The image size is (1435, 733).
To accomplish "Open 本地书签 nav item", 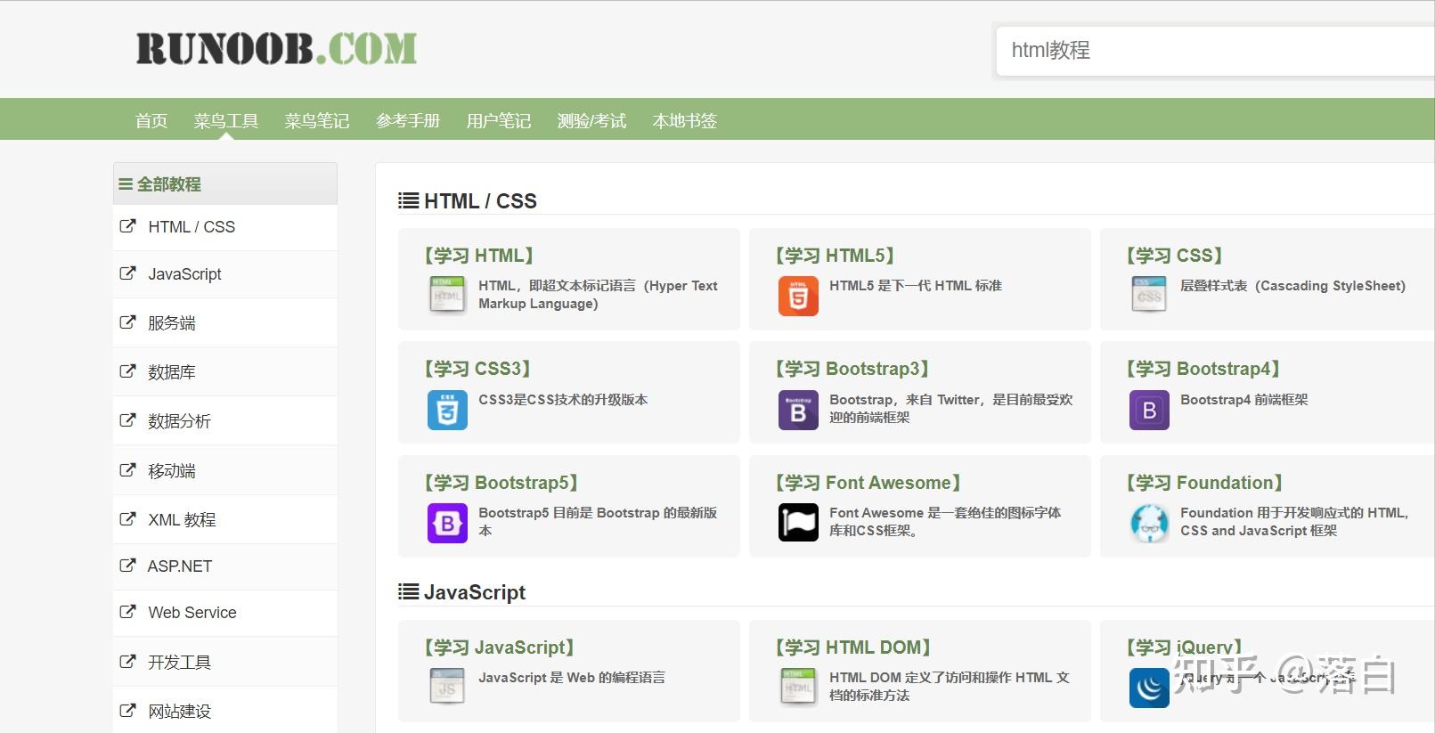I will 685,120.
